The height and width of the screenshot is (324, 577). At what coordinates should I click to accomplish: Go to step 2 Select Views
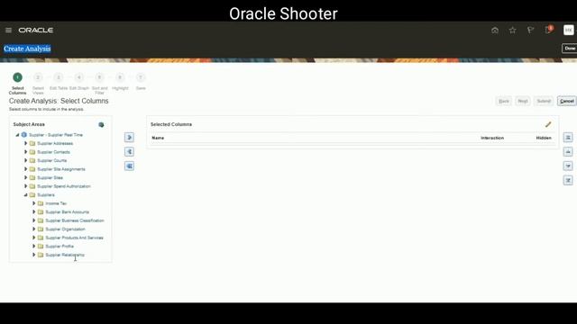coord(38,77)
